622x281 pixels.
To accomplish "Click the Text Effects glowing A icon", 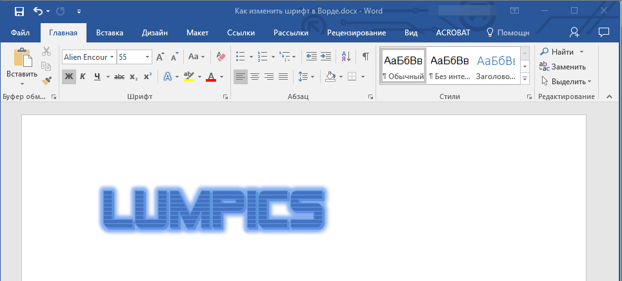I will pyautogui.click(x=167, y=77).
